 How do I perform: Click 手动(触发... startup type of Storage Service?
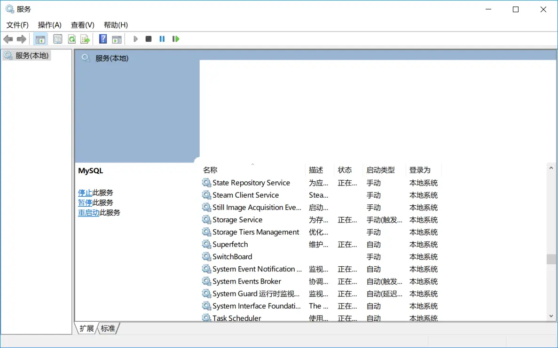point(385,220)
